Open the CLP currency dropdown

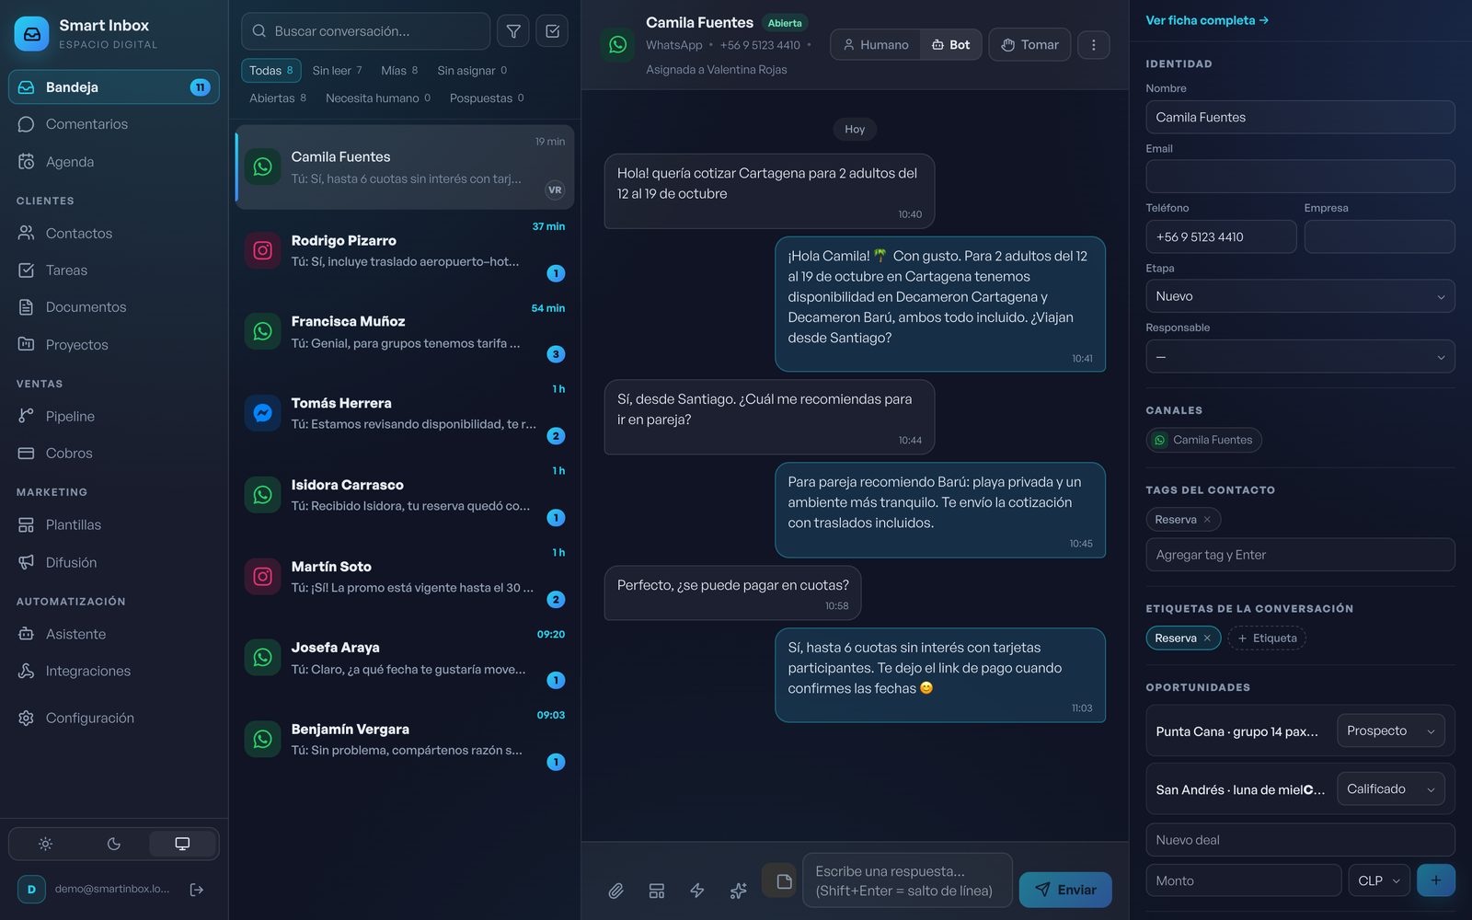click(x=1379, y=880)
